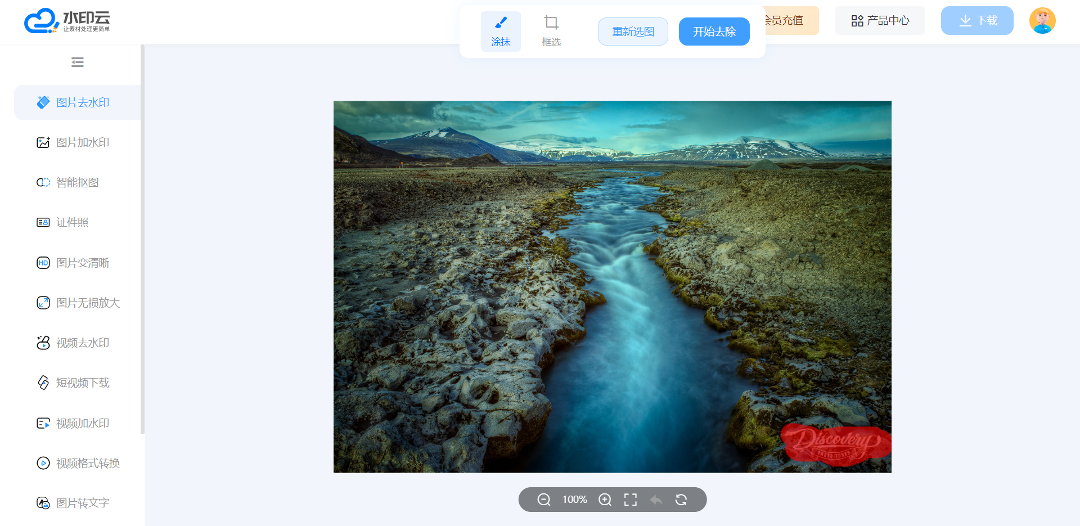Open the 视频加水印 menu item
The height and width of the screenshot is (526, 1080).
tap(78, 423)
